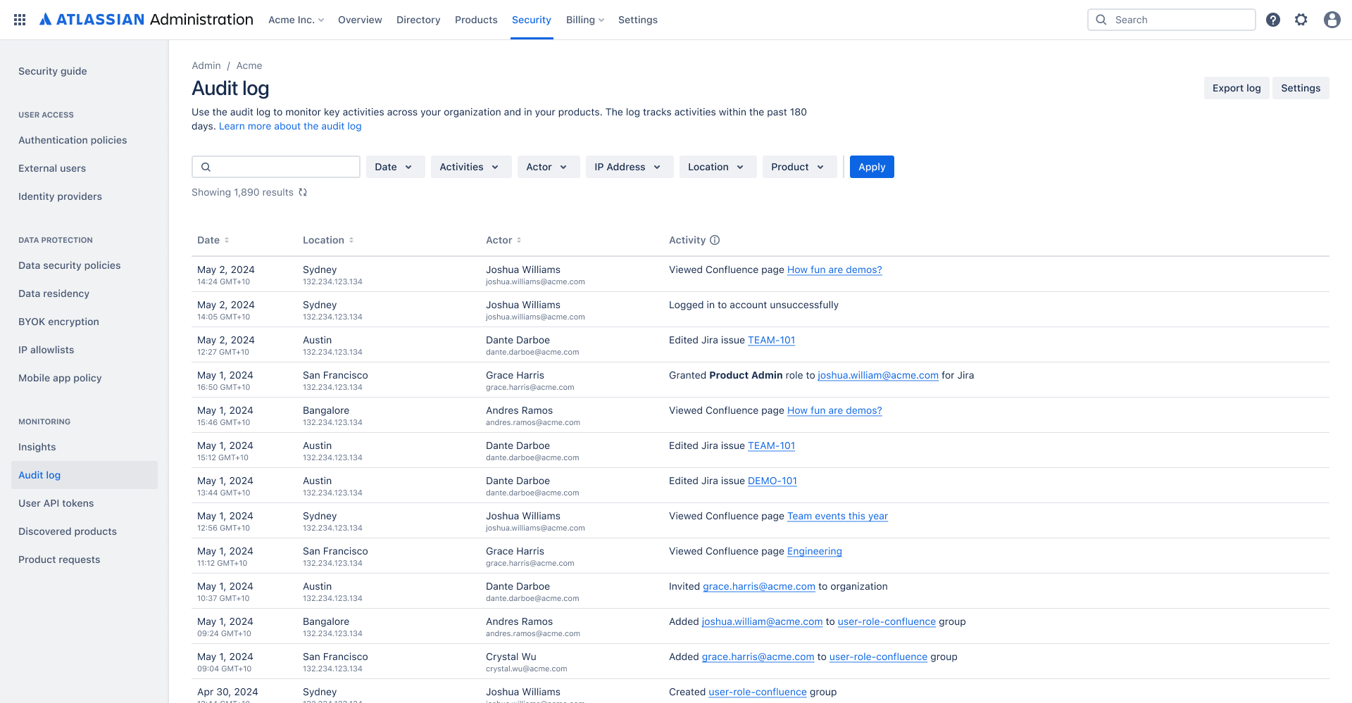1352x703 pixels.
Task: Open the Activities filter dropdown
Action: [x=470, y=167]
